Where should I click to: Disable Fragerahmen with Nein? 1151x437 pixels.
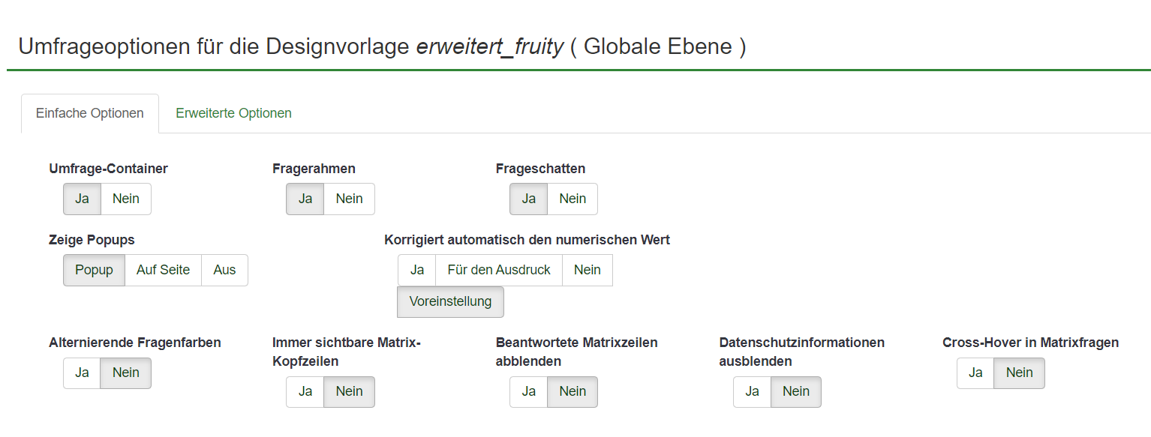click(x=350, y=199)
